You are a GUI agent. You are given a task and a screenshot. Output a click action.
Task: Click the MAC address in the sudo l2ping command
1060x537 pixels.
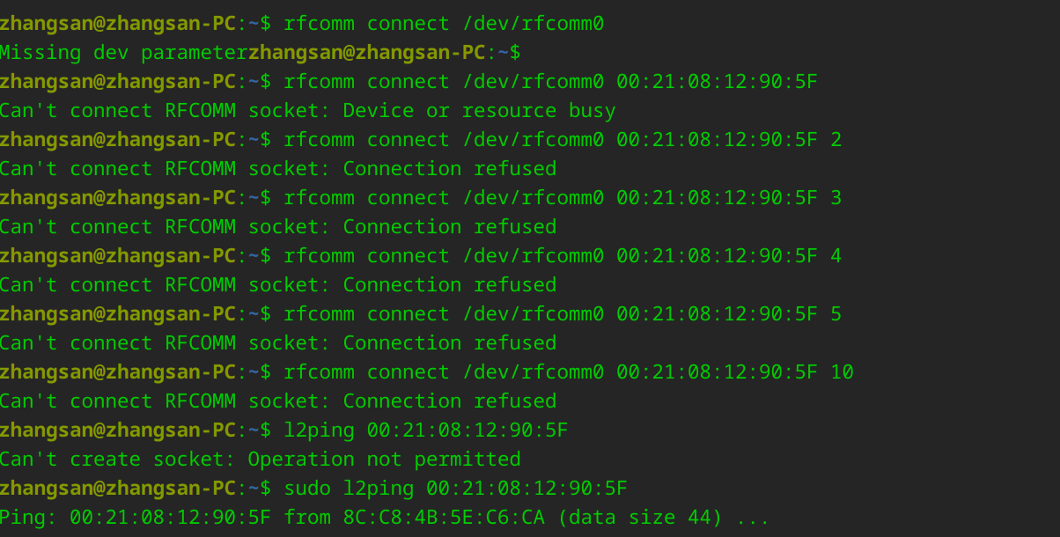coord(526,489)
